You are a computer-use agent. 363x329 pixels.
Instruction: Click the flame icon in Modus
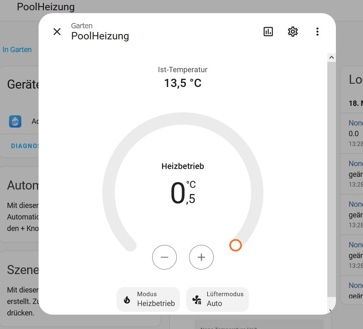127,300
